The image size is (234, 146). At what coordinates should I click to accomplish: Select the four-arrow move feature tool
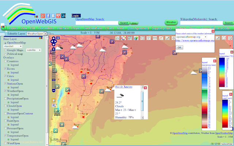(x=174, y=38)
